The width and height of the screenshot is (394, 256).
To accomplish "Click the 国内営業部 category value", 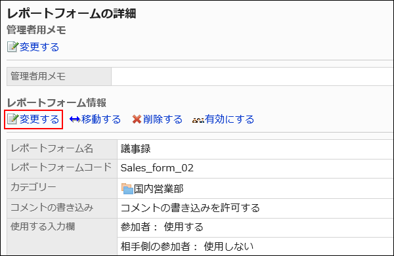I will click(158, 188).
